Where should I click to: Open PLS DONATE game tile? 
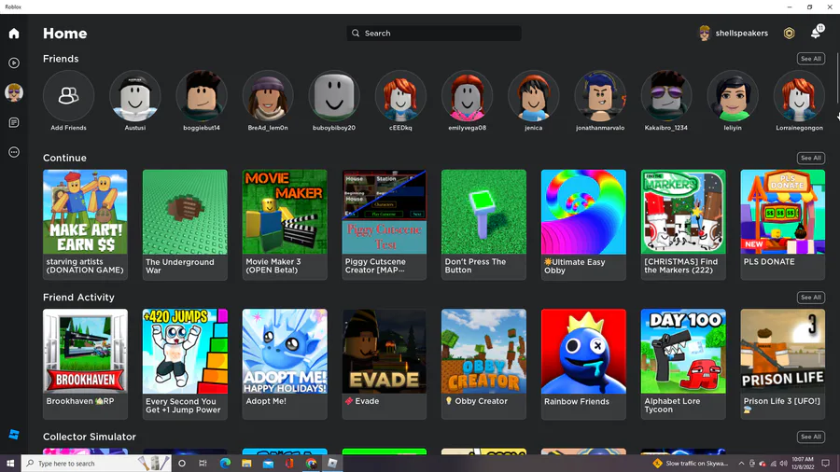[783, 225]
